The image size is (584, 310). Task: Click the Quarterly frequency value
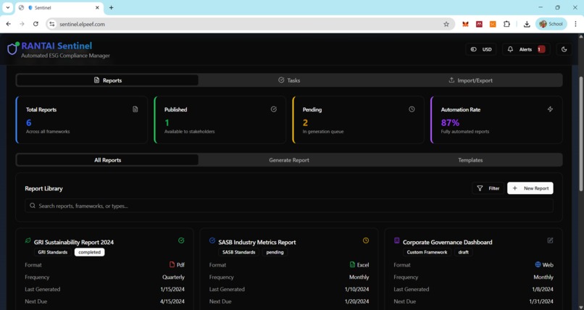point(173,277)
